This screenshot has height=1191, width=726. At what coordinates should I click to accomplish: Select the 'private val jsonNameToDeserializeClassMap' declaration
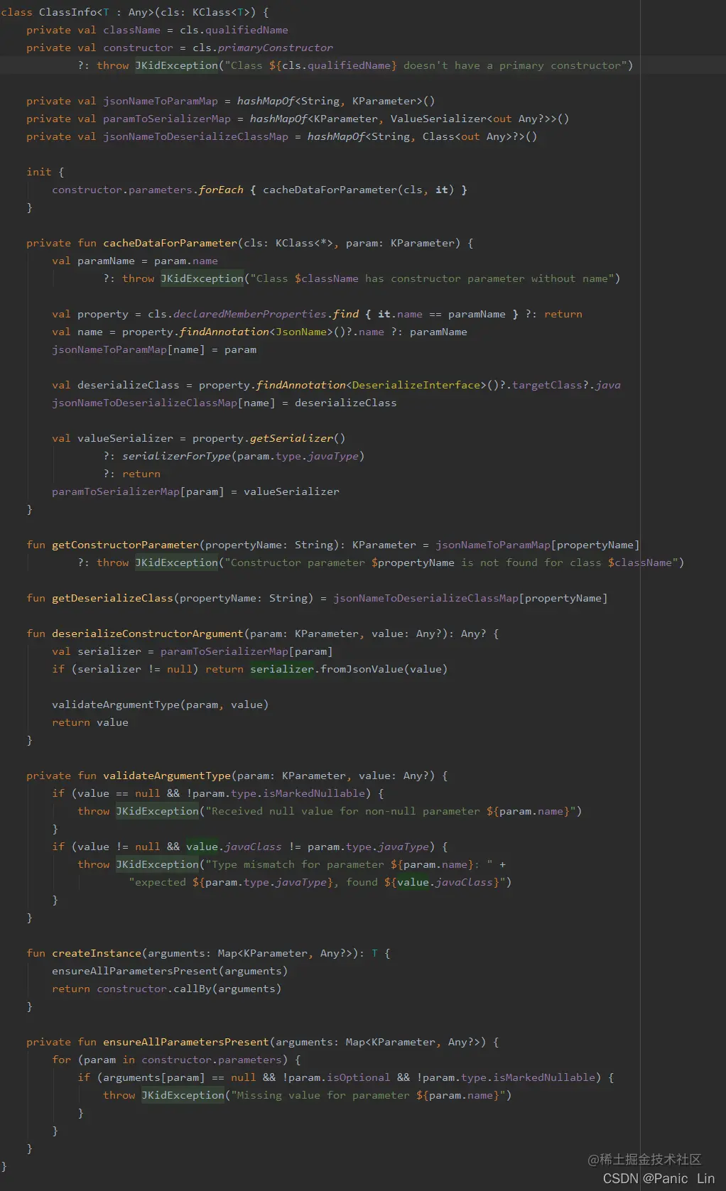pos(281,136)
